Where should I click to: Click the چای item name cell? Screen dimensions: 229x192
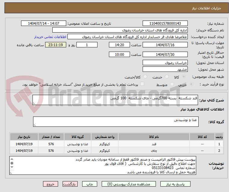tap(154, 151)
